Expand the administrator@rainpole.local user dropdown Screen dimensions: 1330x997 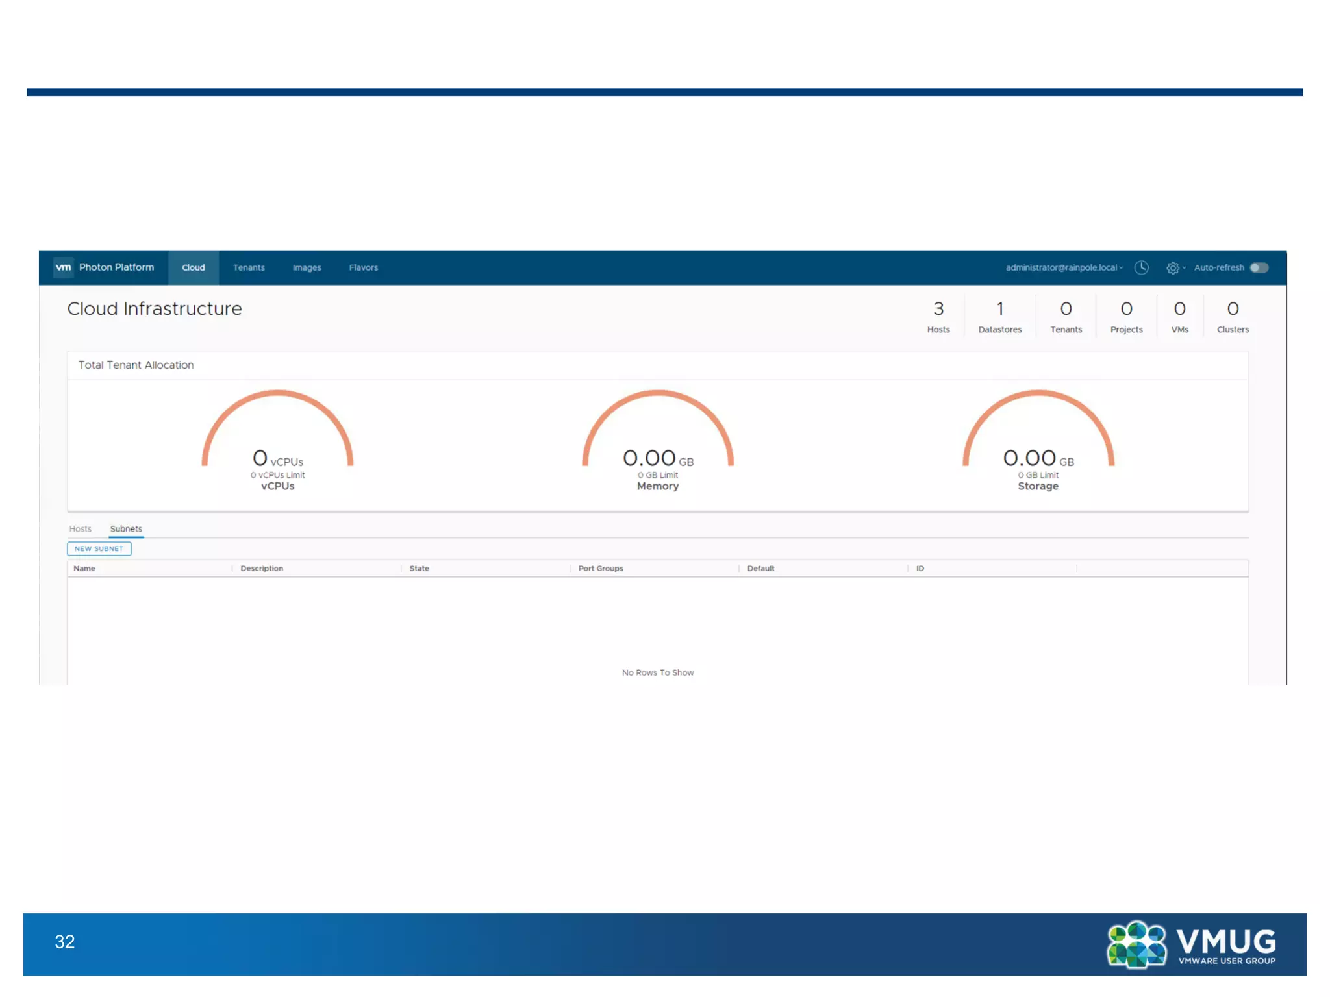coord(1064,267)
